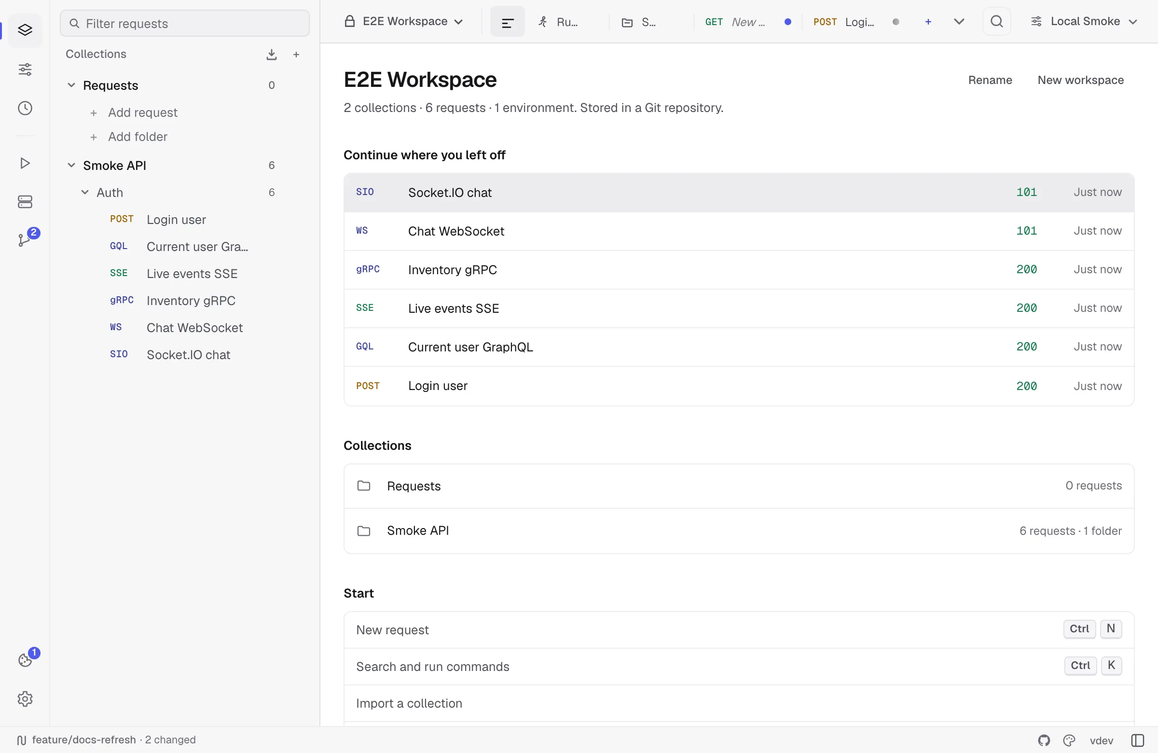Click New request in Start section
The height and width of the screenshot is (753, 1158).
click(739, 630)
